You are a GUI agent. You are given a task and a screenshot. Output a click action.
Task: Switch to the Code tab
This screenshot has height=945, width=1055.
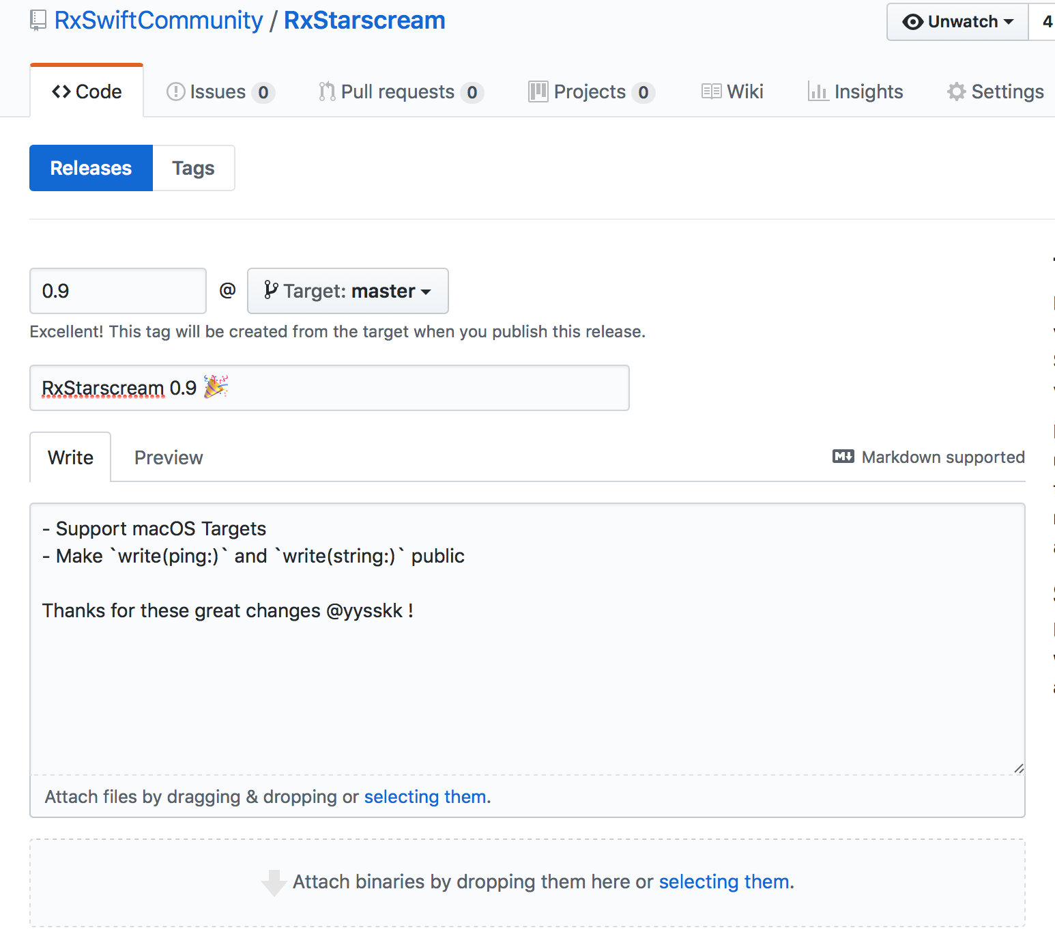click(x=87, y=91)
